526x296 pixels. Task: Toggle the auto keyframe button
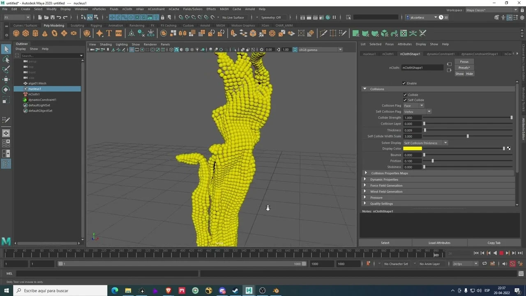tap(512, 264)
